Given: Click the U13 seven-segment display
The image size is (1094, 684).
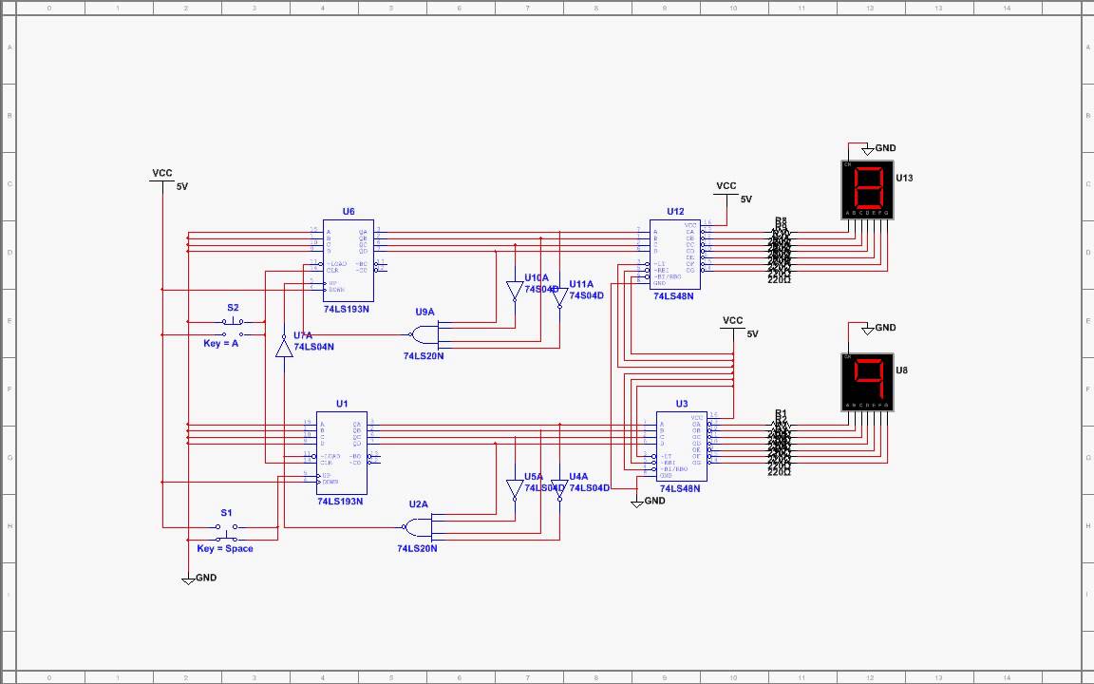Looking at the screenshot, I should (867, 190).
